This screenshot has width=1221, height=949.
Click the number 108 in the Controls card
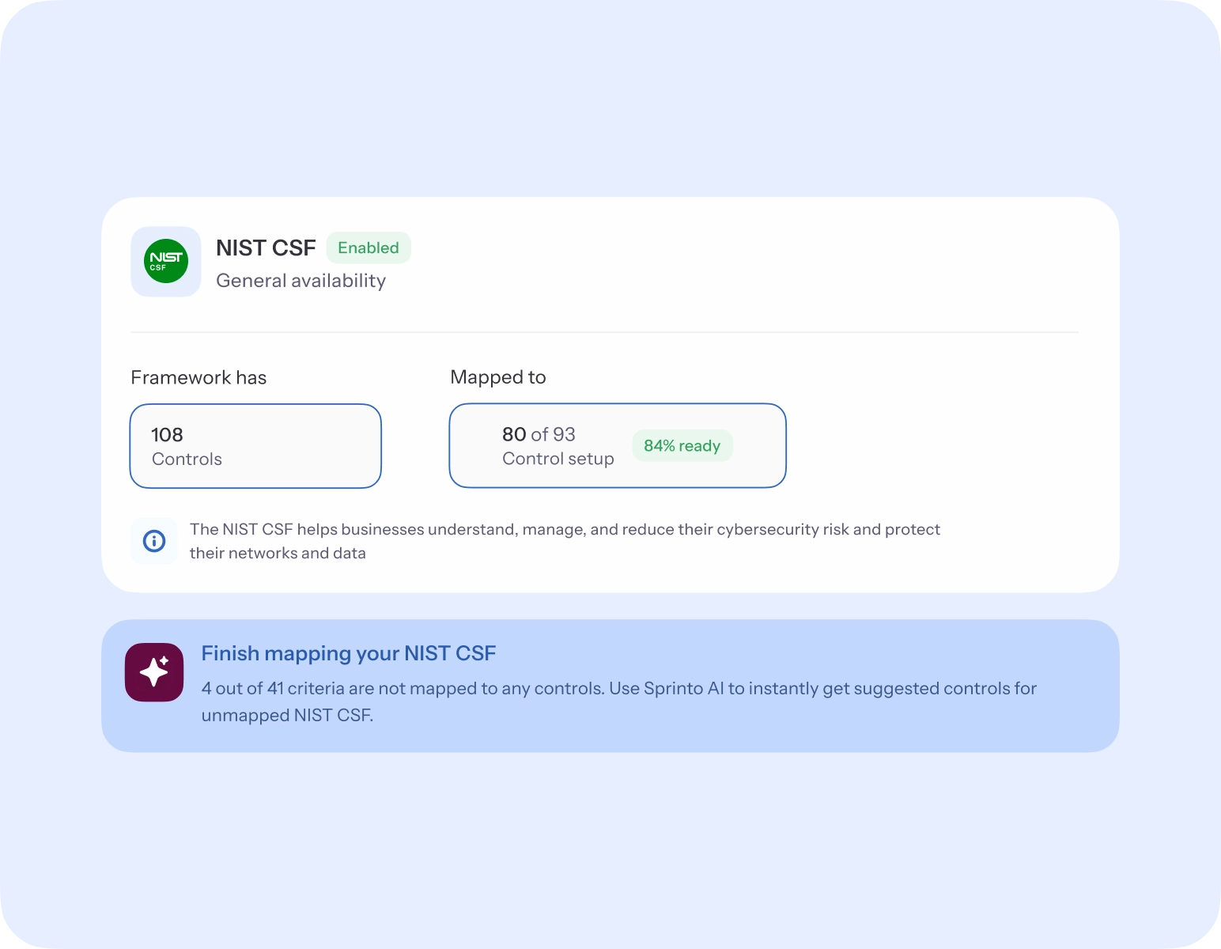click(x=167, y=435)
